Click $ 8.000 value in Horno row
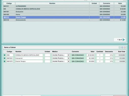Image resolution: width=129 pixels, height=96 pixels. pos(120,15)
